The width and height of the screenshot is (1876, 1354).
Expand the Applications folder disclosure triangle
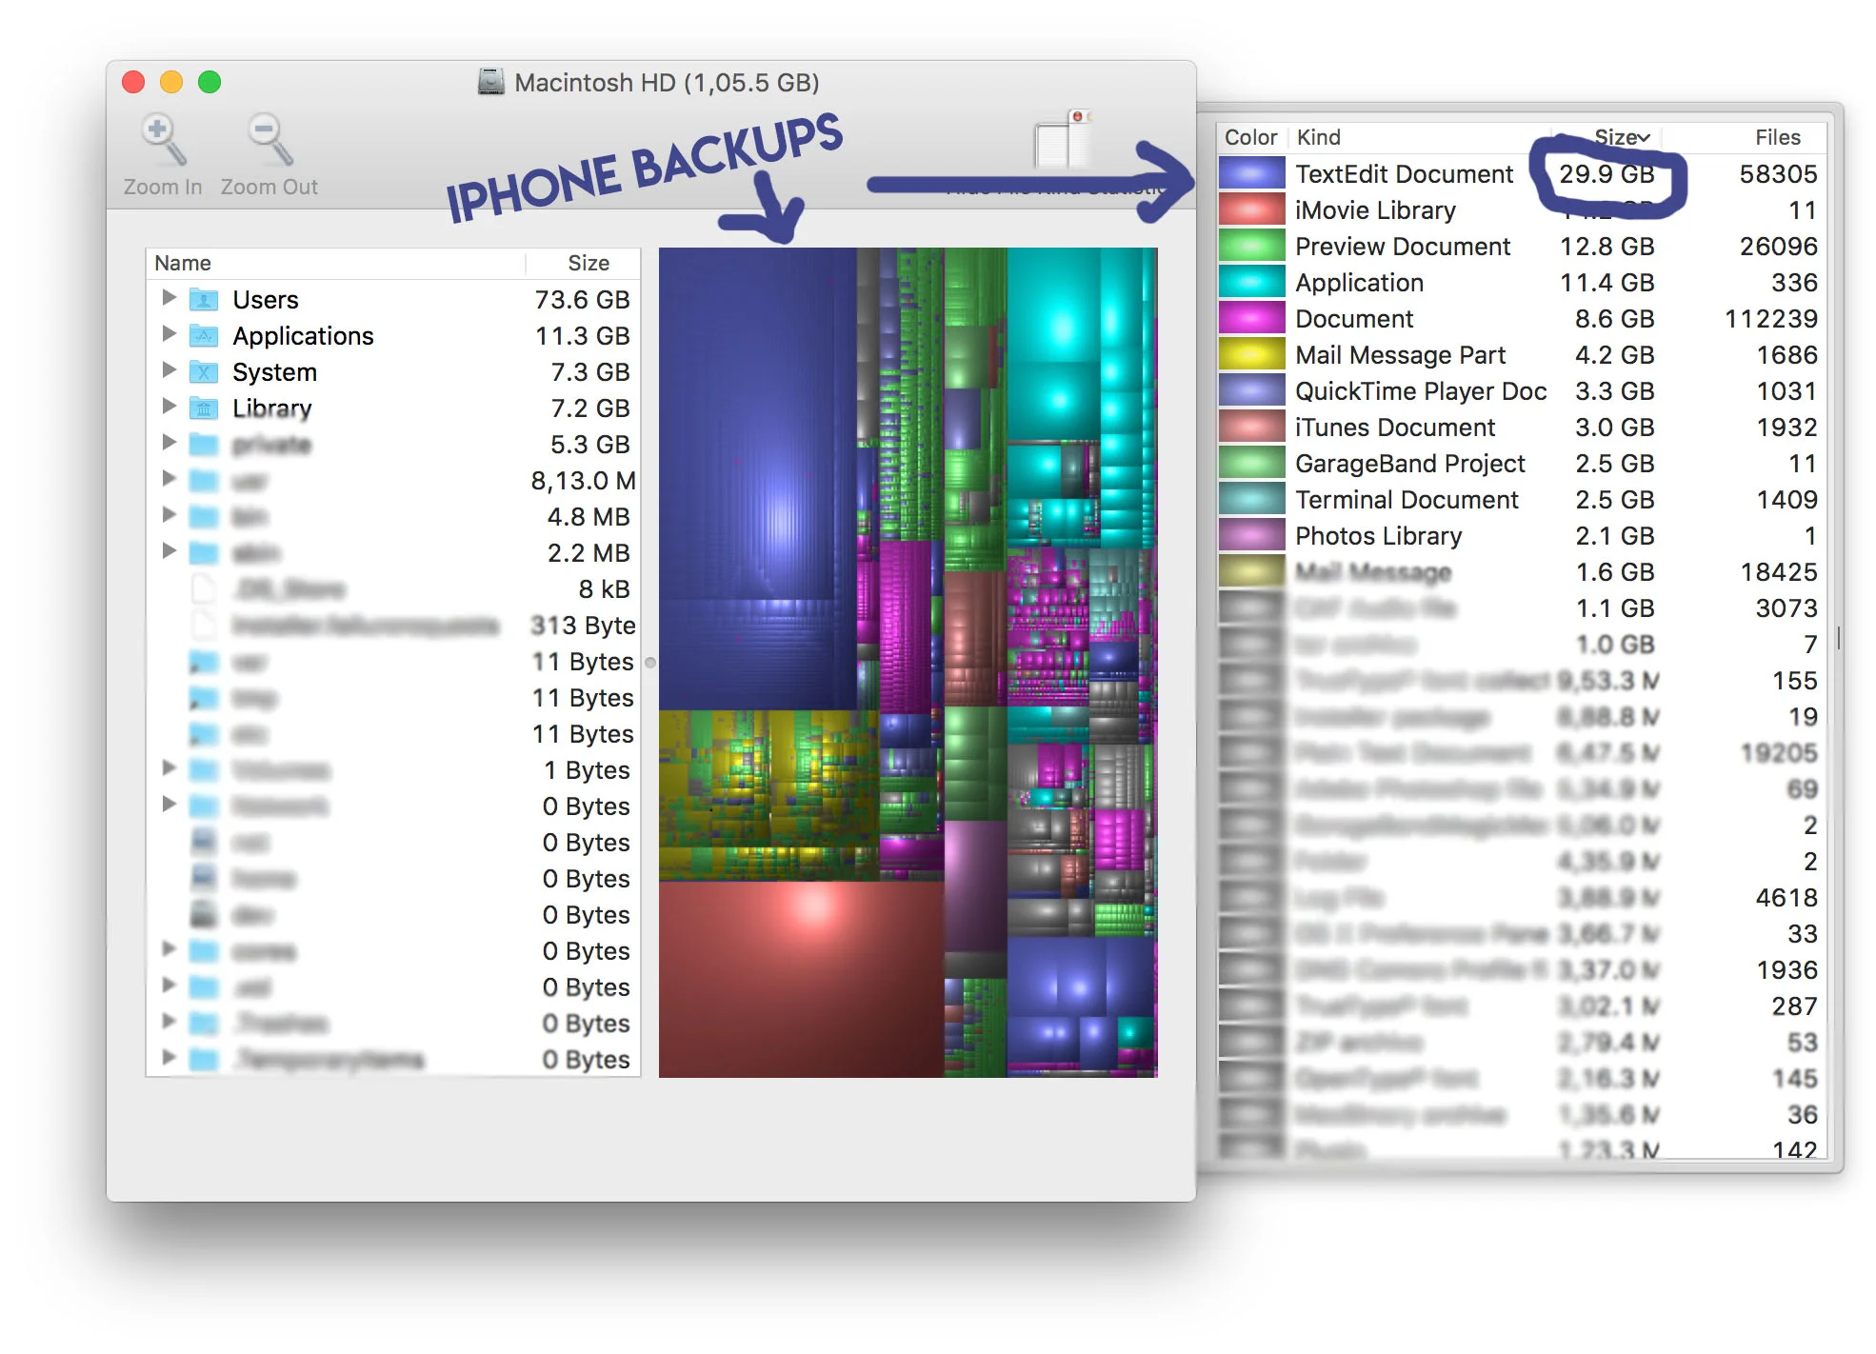click(x=170, y=334)
